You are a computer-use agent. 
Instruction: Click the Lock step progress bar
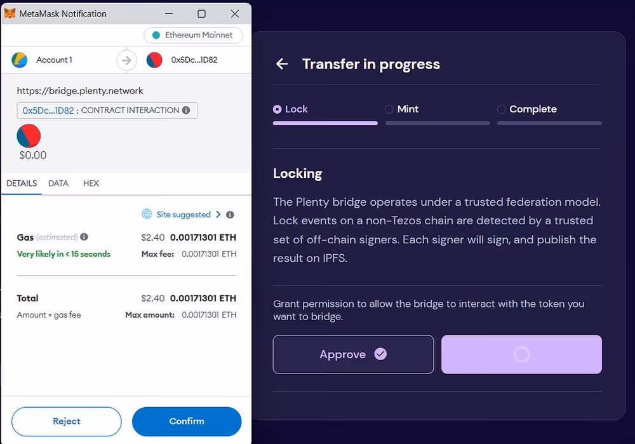pyautogui.click(x=325, y=123)
